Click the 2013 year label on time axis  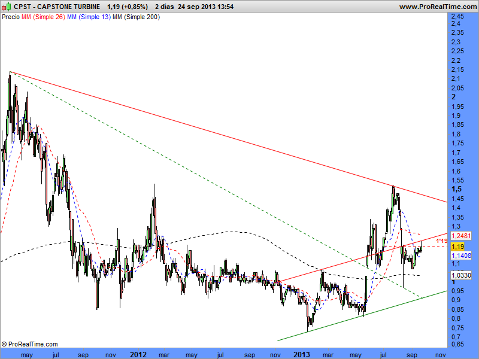[x=302, y=354]
